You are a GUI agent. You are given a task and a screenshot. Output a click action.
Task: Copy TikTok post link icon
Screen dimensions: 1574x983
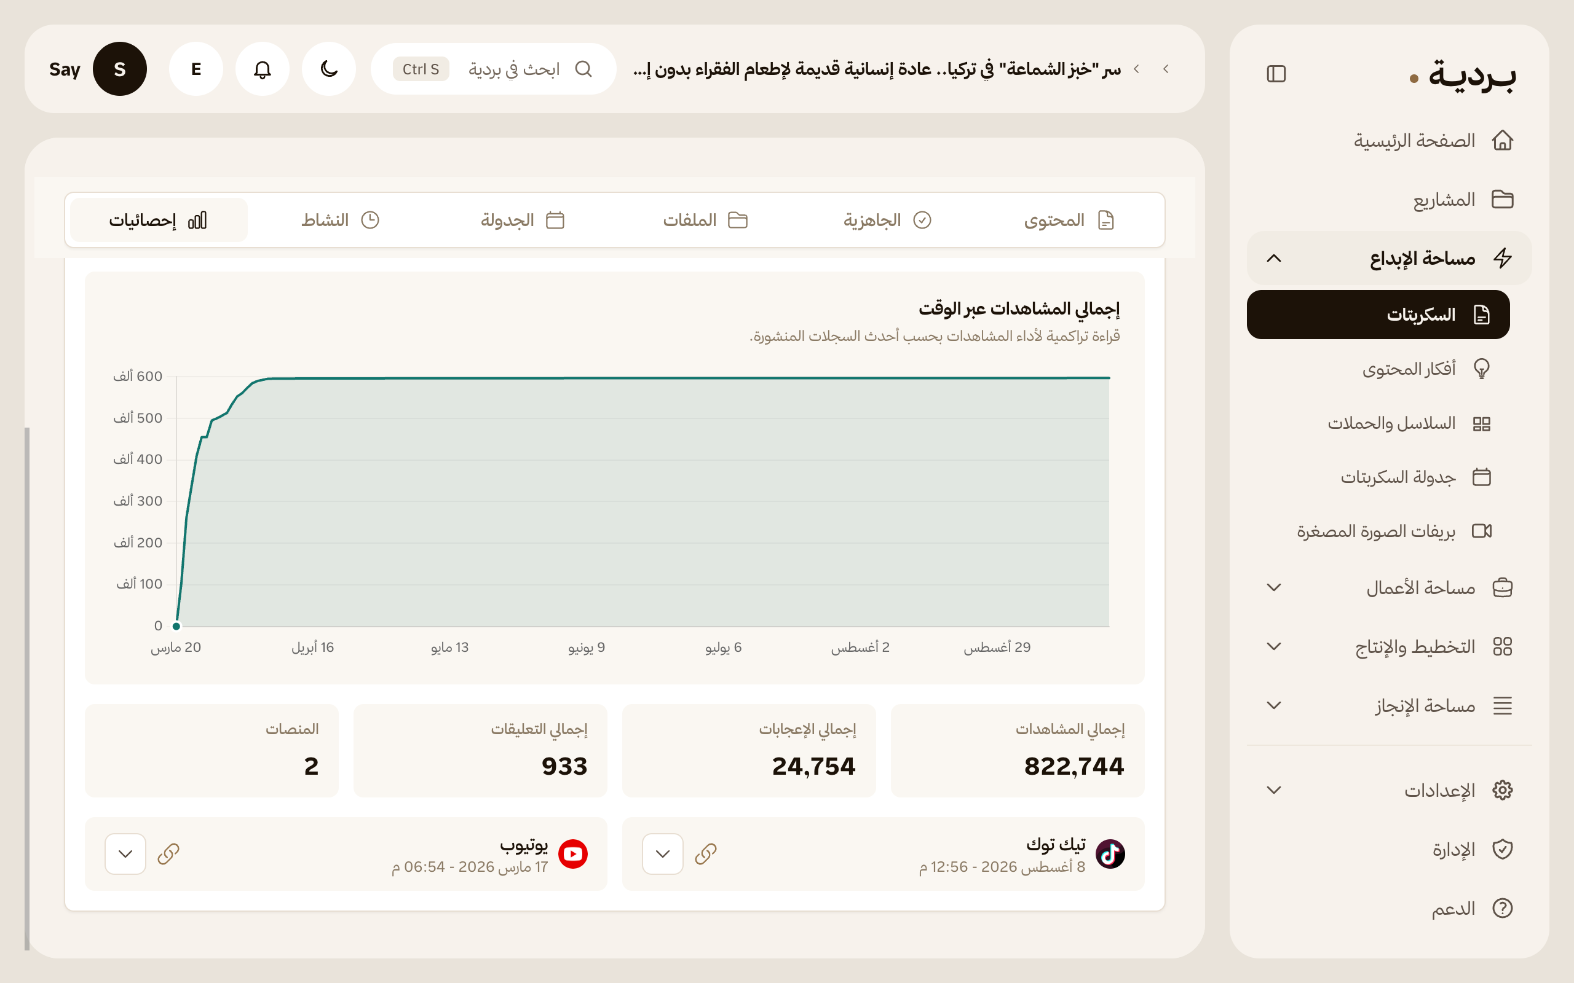coord(706,853)
